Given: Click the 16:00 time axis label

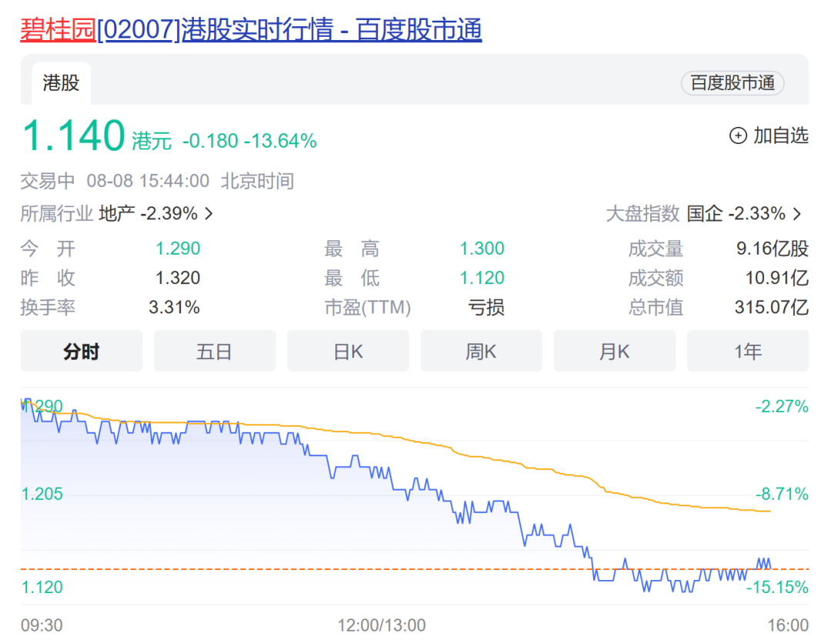Looking at the screenshot, I should point(788,625).
